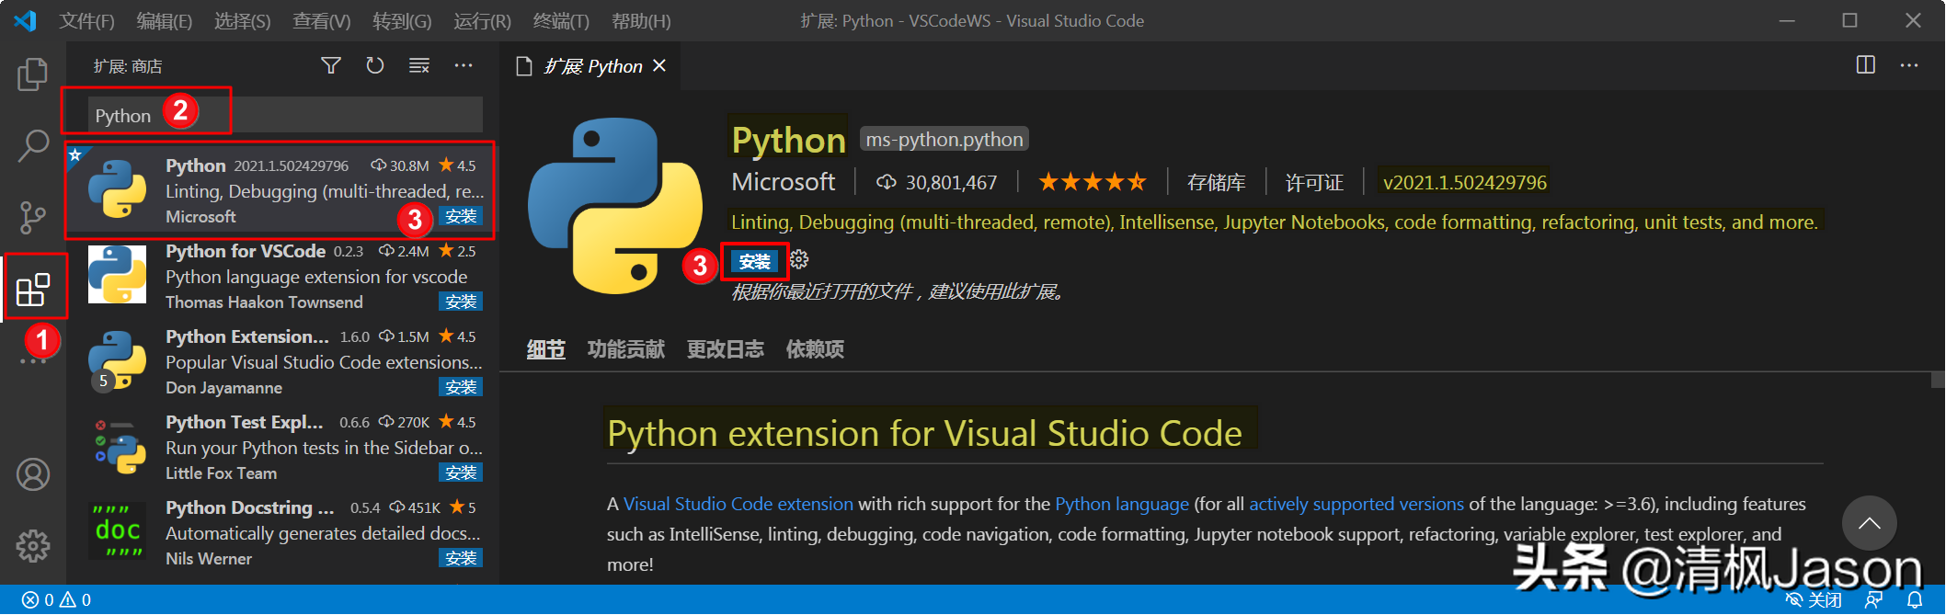
Task: Select the 功能贡献 tab
Action: (x=626, y=349)
